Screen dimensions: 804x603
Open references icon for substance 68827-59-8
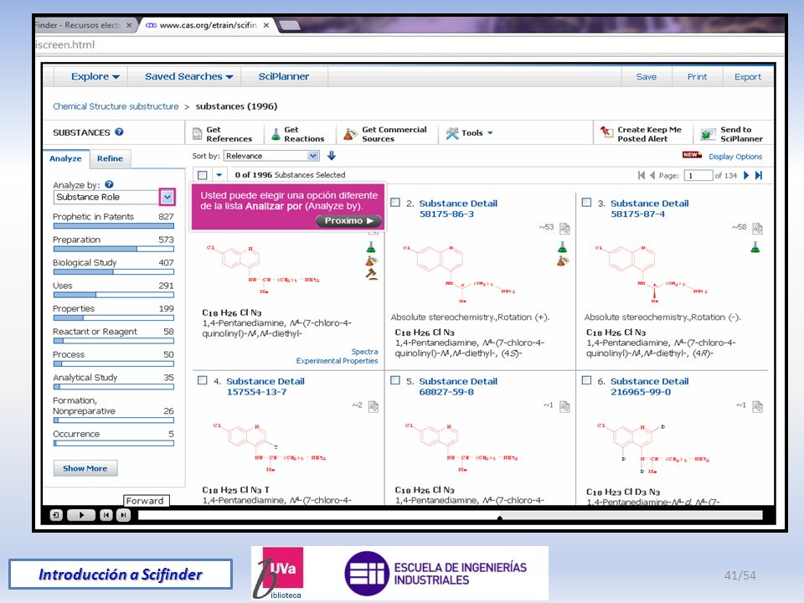564,407
